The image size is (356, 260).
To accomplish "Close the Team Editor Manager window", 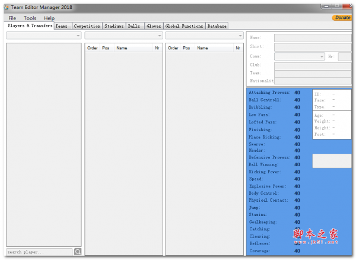I will click(x=347, y=7).
